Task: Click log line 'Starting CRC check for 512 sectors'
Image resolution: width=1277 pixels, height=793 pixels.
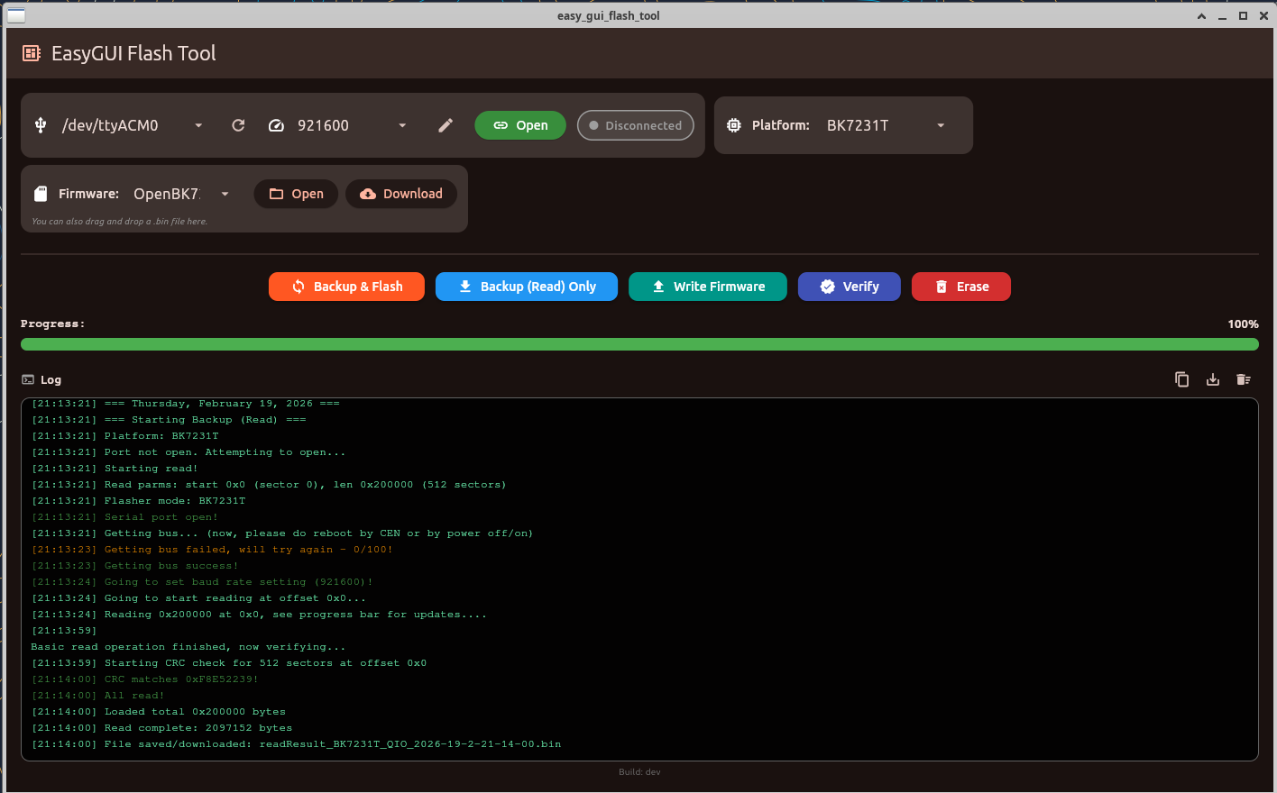Action: tap(229, 663)
